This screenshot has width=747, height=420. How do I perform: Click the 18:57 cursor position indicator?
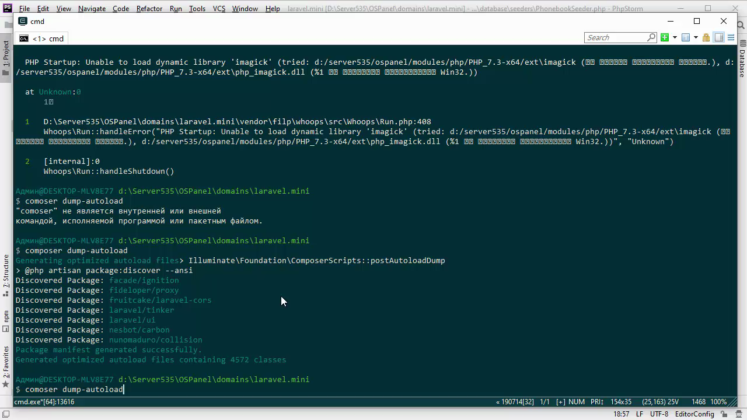point(621,414)
